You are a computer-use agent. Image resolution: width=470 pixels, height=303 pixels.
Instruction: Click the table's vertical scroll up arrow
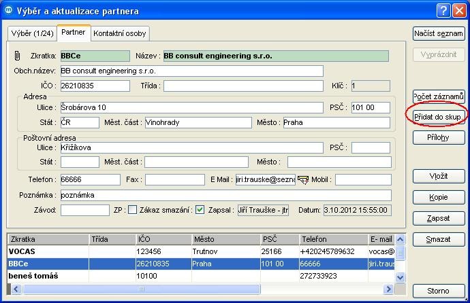point(400,239)
